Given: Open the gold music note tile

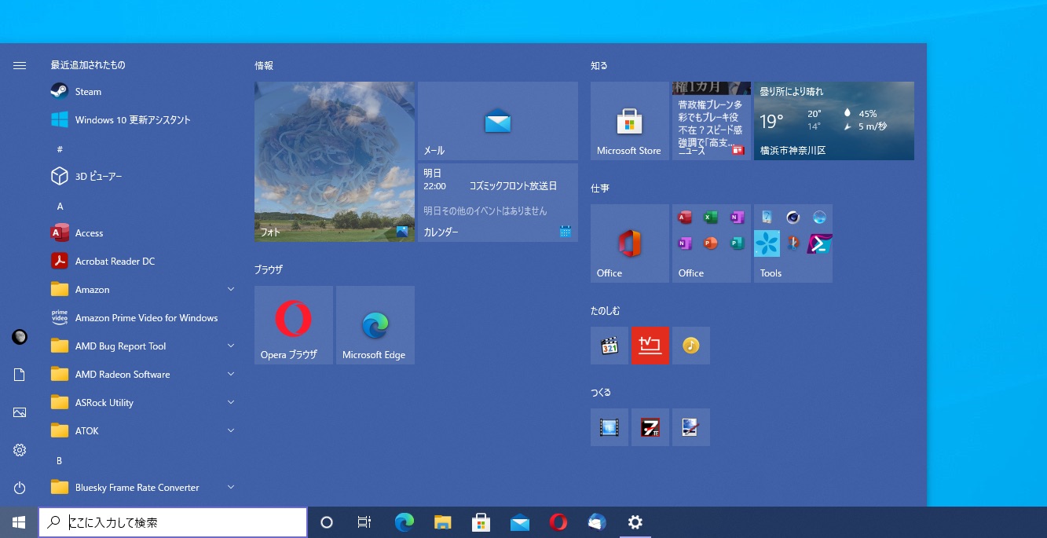Looking at the screenshot, I should pos(691,346).
